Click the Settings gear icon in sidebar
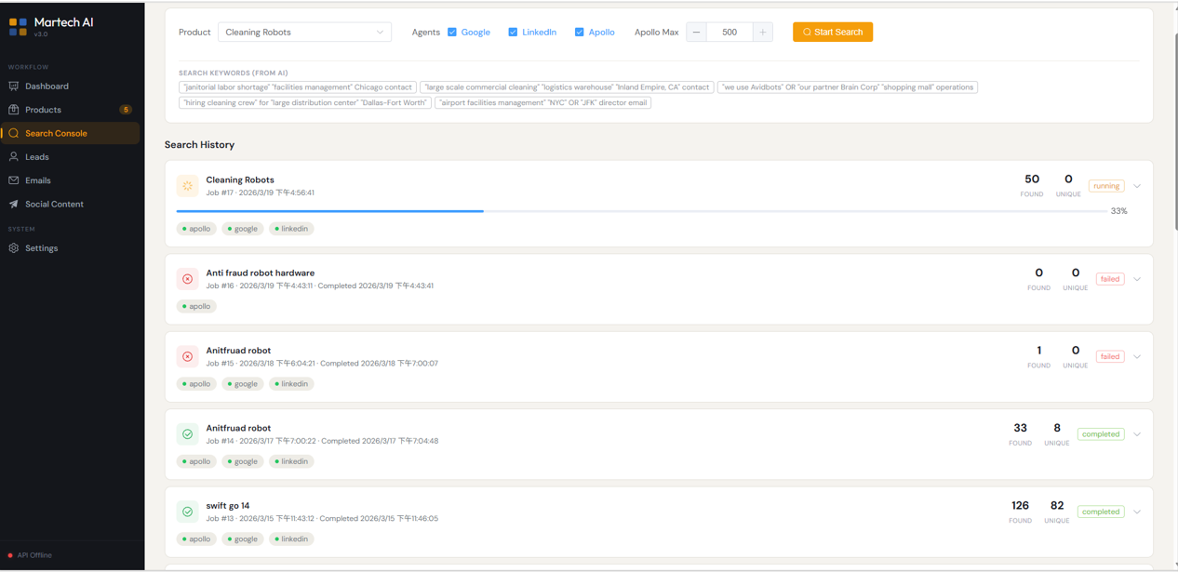 [14, 248]
